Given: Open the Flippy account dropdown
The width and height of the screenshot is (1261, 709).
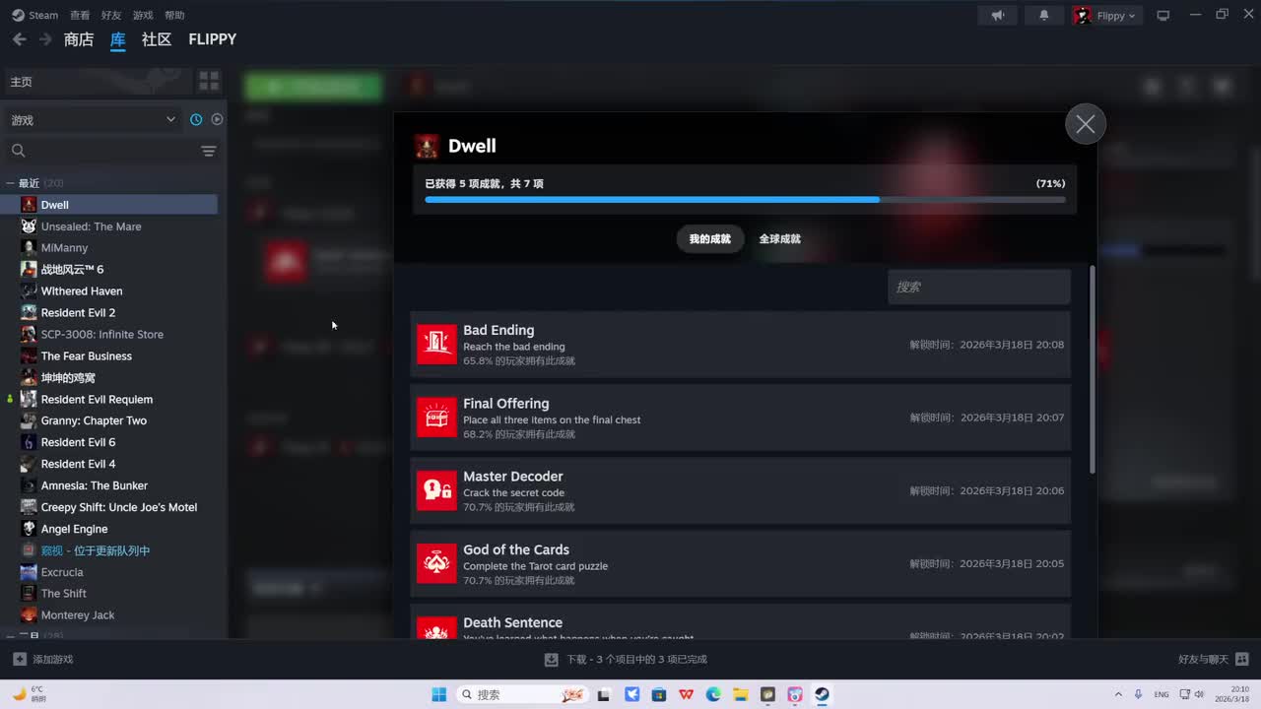Looking at the screenshot, I should point(1105,15).
